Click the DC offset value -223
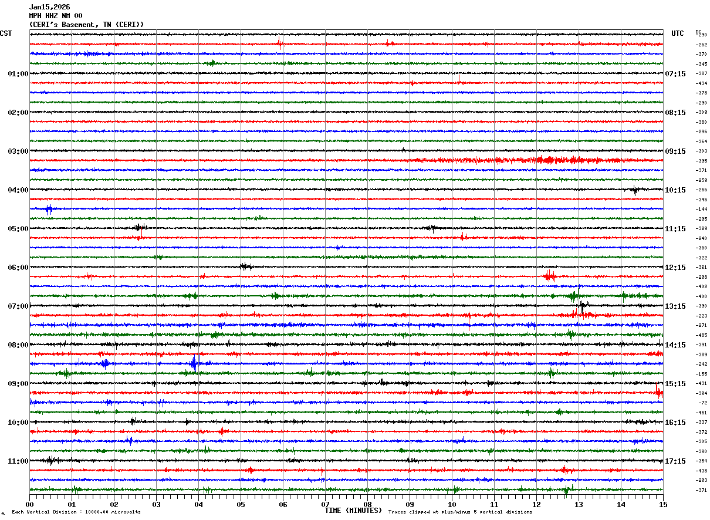Viewport: 710px width, 520px height. 701,316
